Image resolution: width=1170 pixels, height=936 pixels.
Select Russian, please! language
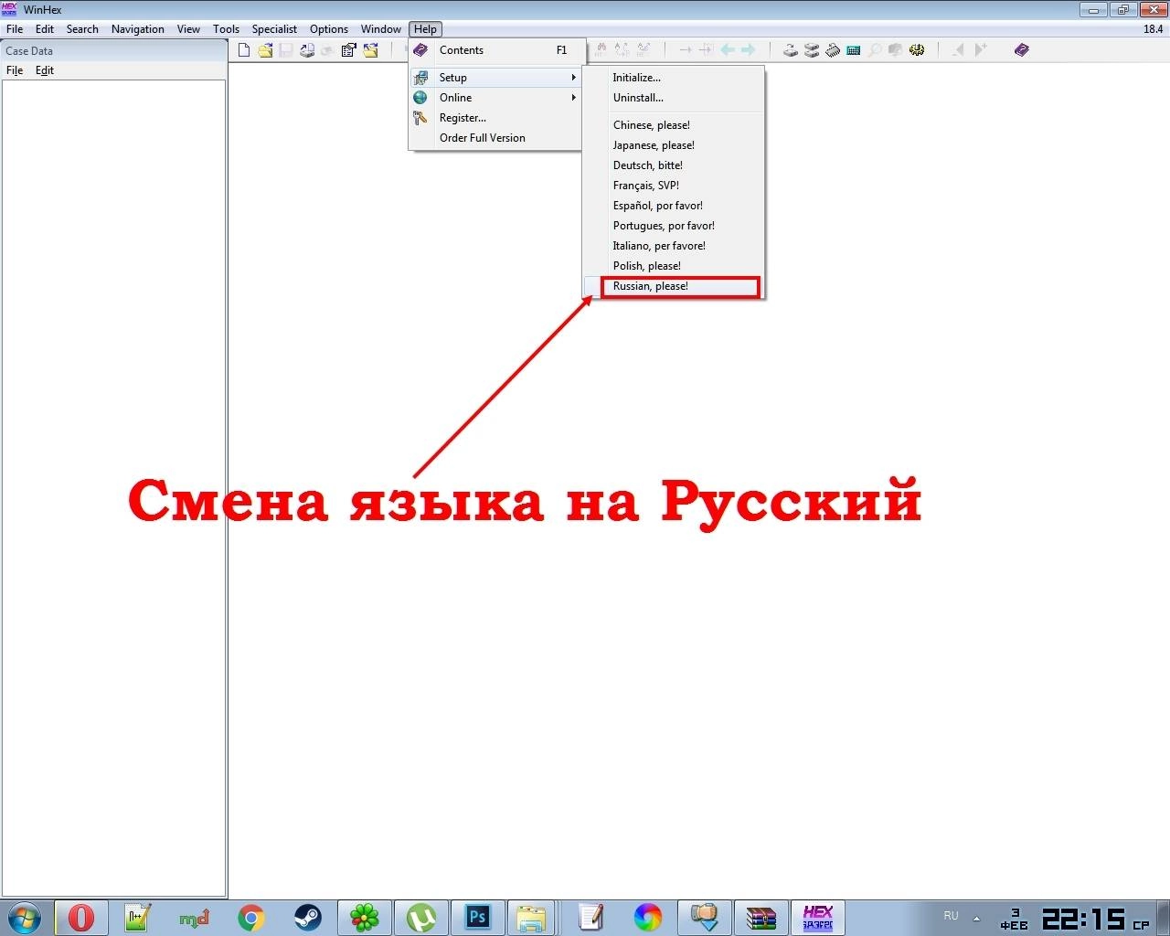click(x=674, y=286)
